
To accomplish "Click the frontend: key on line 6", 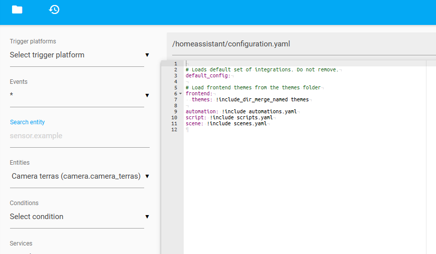I will [x=199, y=93].
